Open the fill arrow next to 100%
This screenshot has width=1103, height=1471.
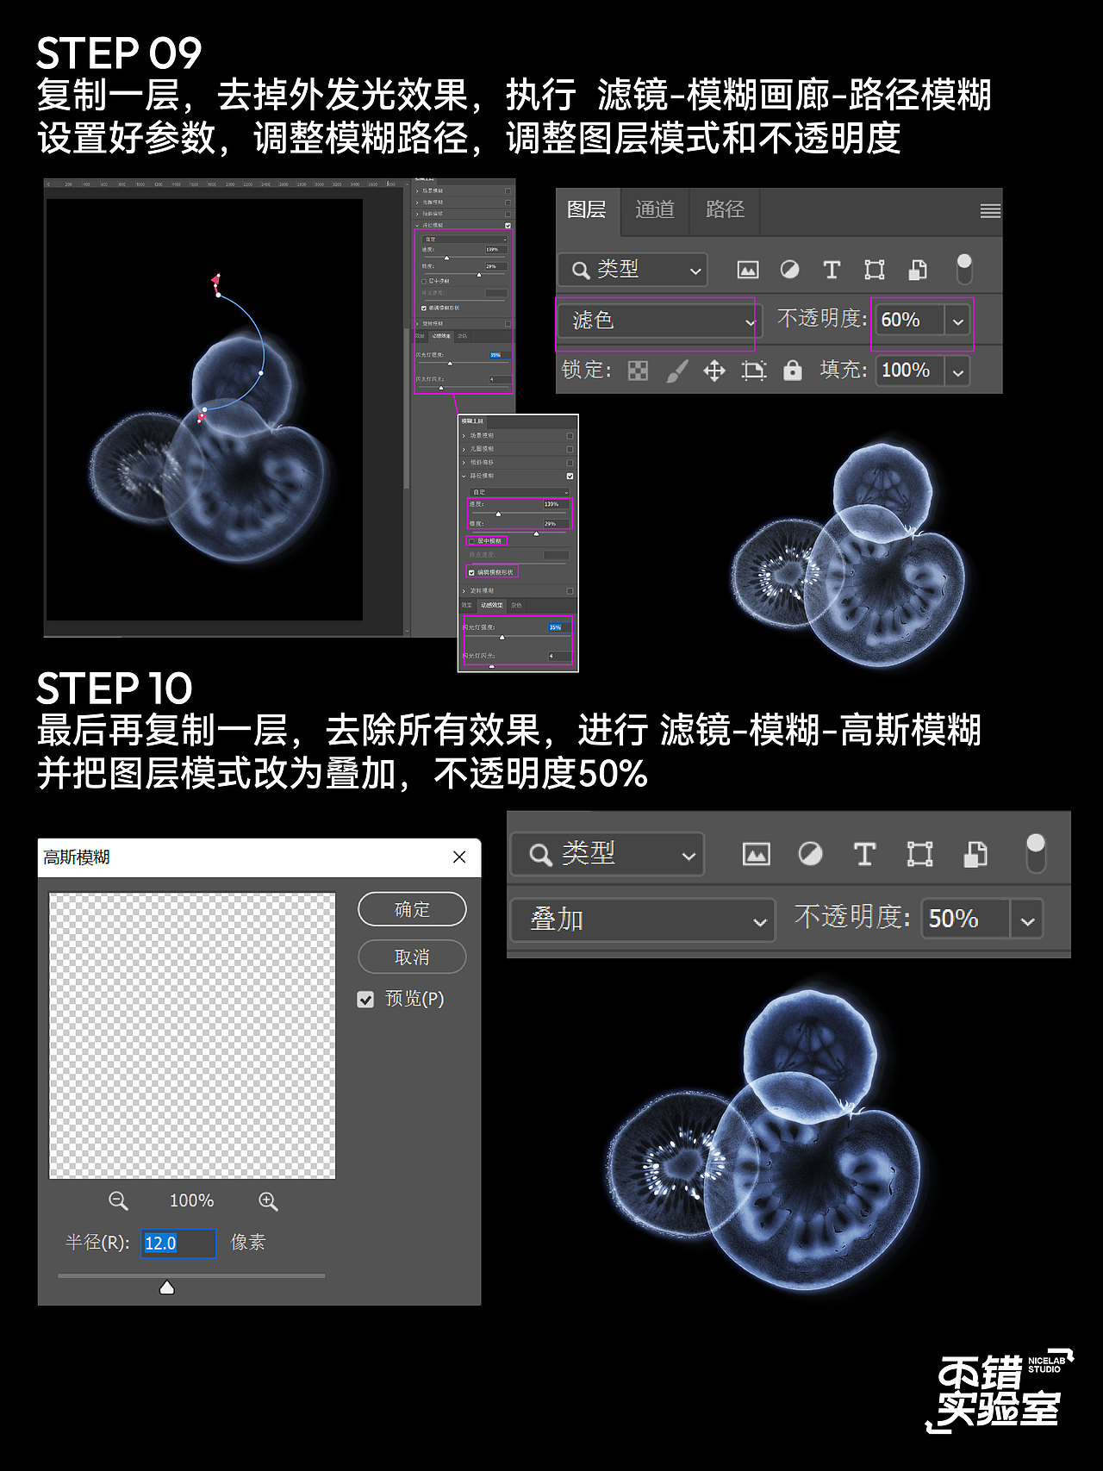pyautogui.click(x=957, y=371)
